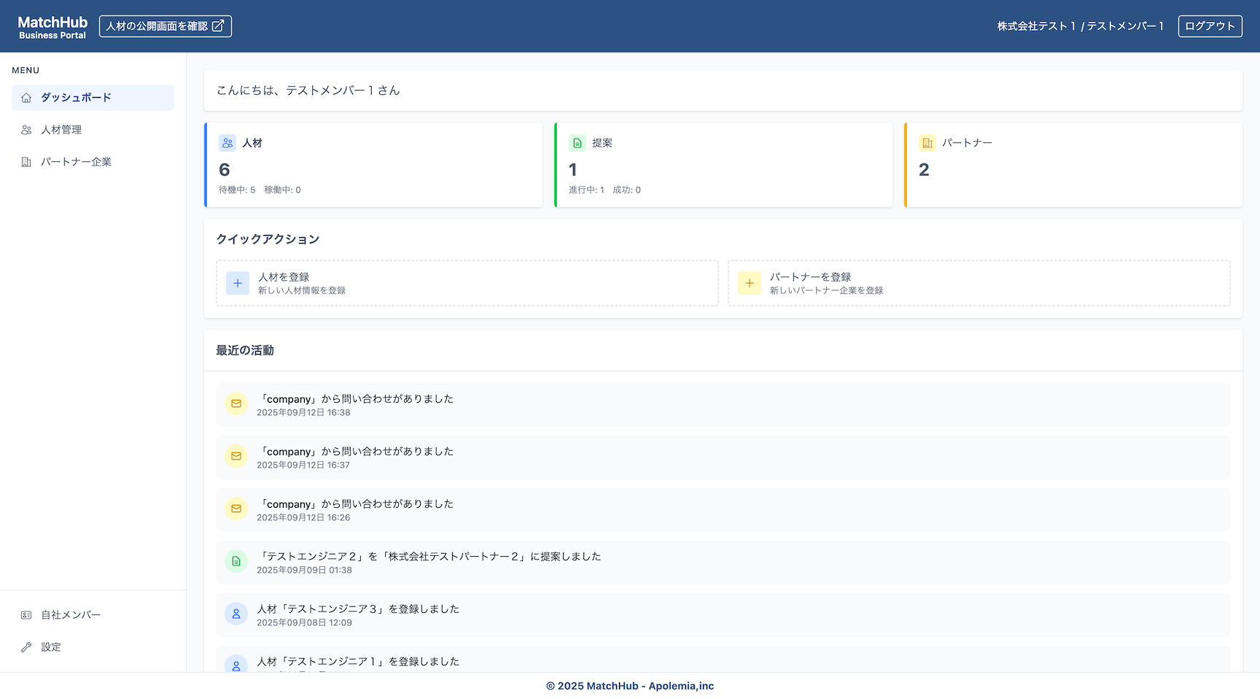Image resolution: width=1260 pixels, height=699 pixels.
Task: Click the person icon beside the テストエンジニア３ registration activity
Action: [236, 614]
